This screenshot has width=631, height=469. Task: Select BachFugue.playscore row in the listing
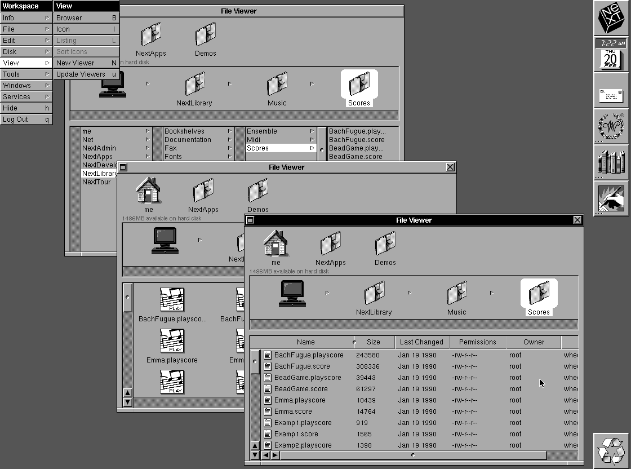[x=420, y=355]
